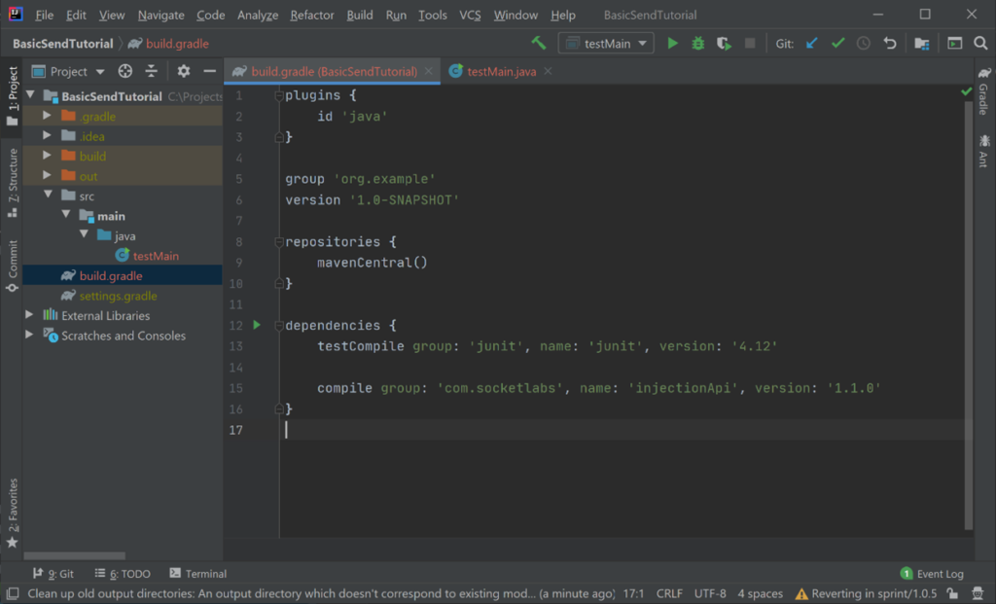996x604 pixels.
Task: Hide the Project panel with minus icon
Action: click(x=210, y=71)
